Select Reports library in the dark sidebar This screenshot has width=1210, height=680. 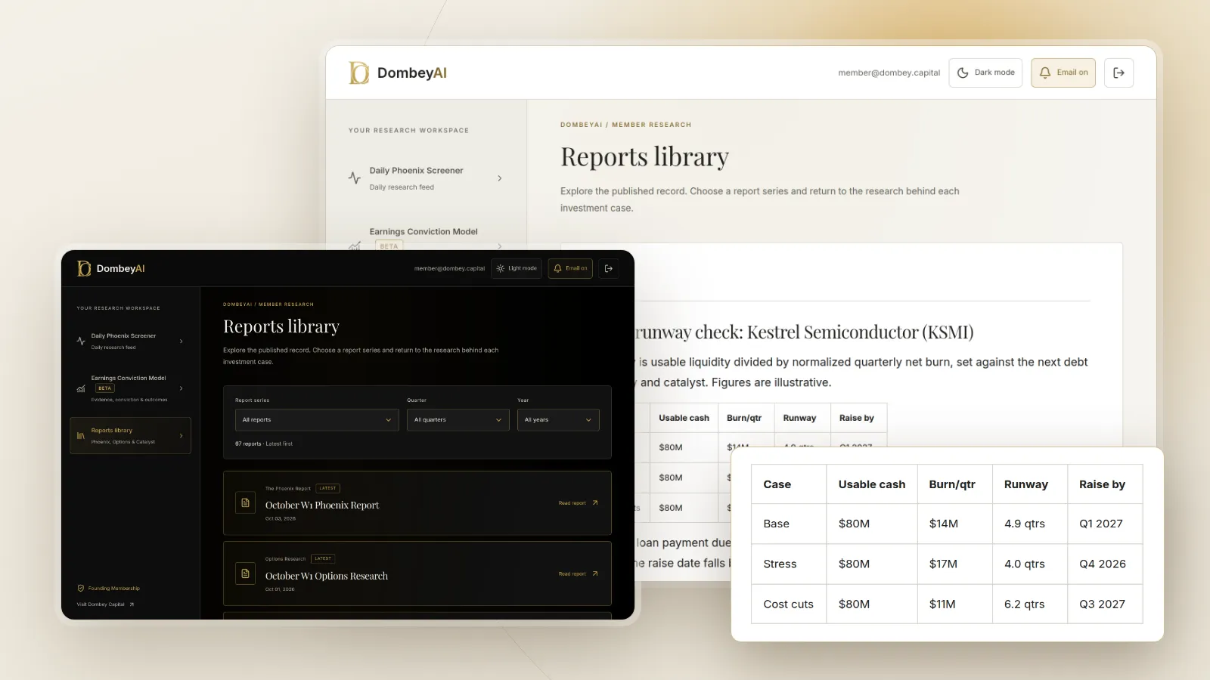[x=130, y=436]
